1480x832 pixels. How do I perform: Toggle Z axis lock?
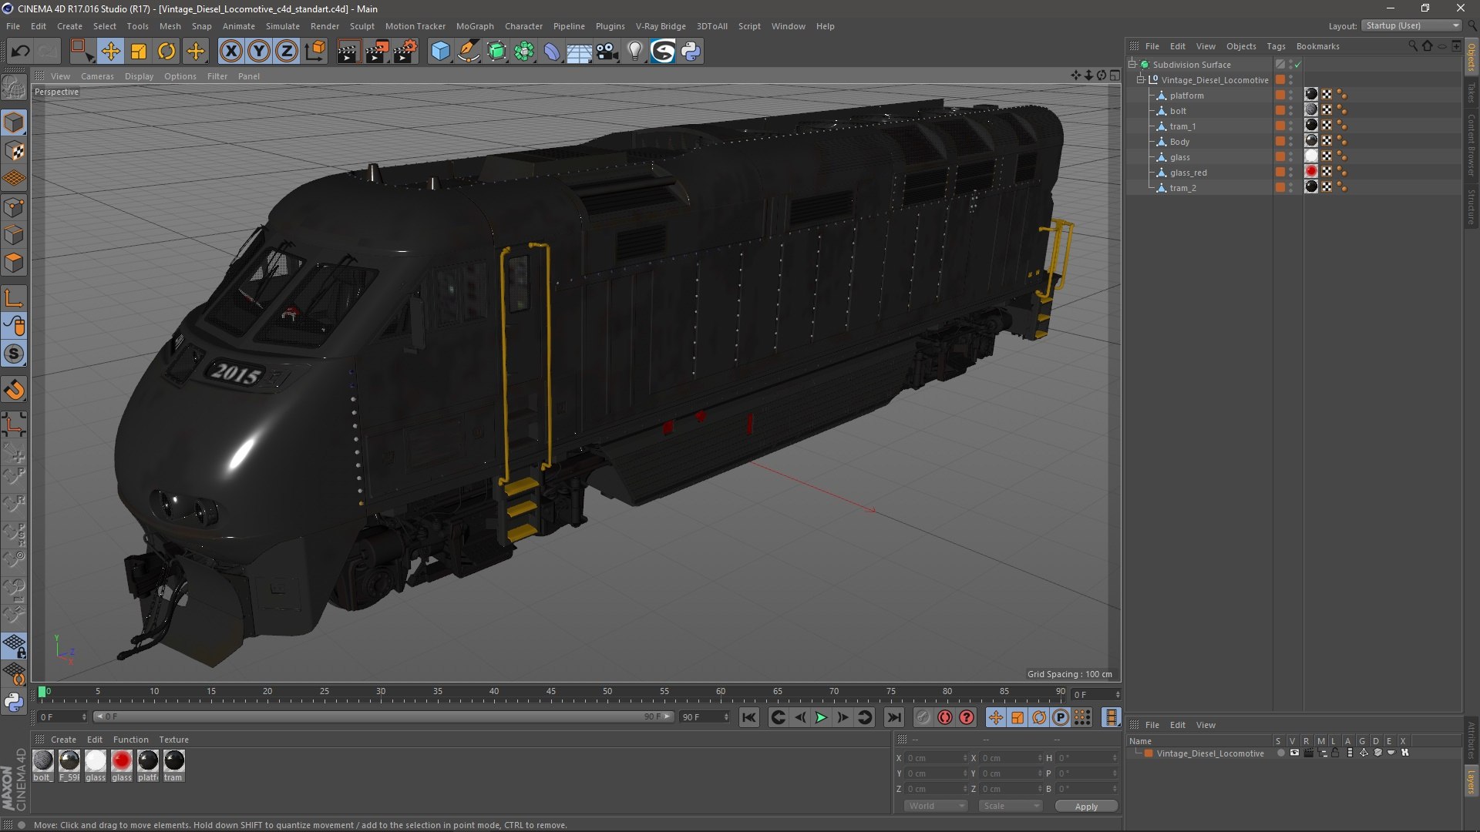coord(287,52)
